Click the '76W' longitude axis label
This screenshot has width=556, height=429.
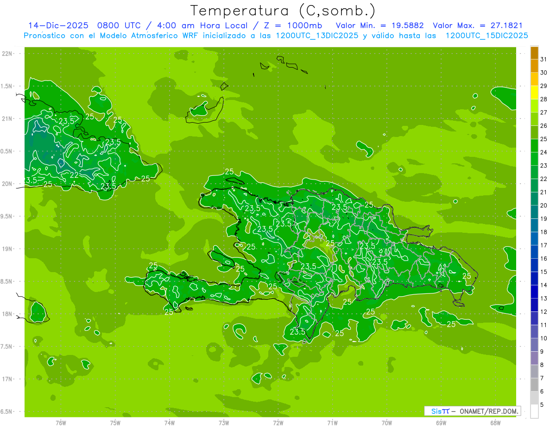point(61,423)
